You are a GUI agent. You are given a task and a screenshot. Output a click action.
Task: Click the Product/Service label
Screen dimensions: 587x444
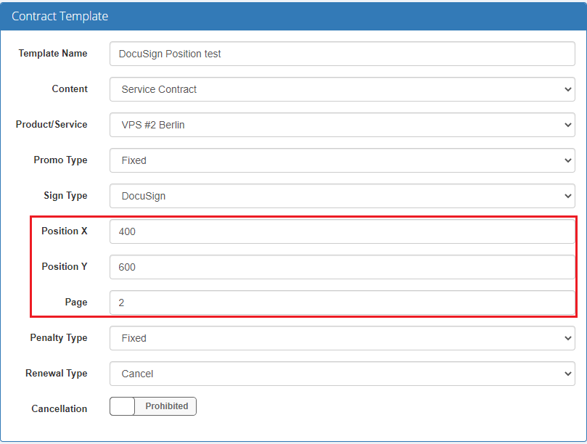coord(52,125)
